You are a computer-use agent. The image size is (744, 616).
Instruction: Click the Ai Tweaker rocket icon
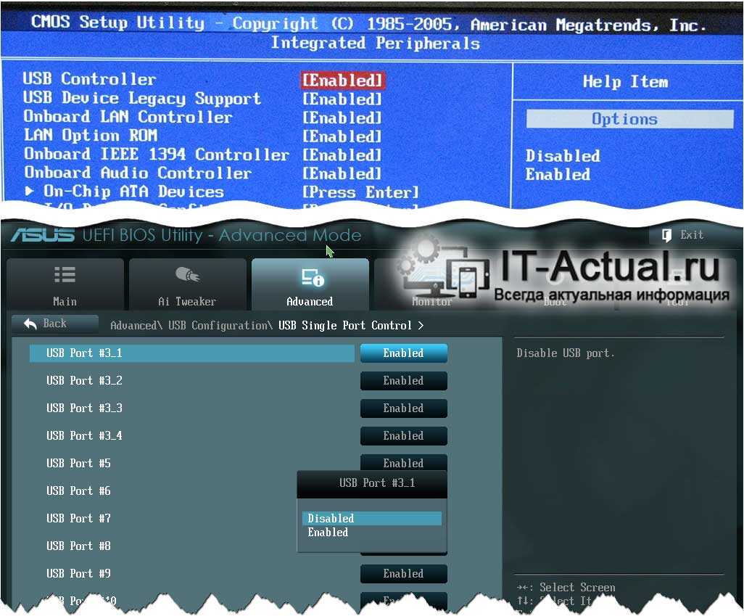pos(187,274)
